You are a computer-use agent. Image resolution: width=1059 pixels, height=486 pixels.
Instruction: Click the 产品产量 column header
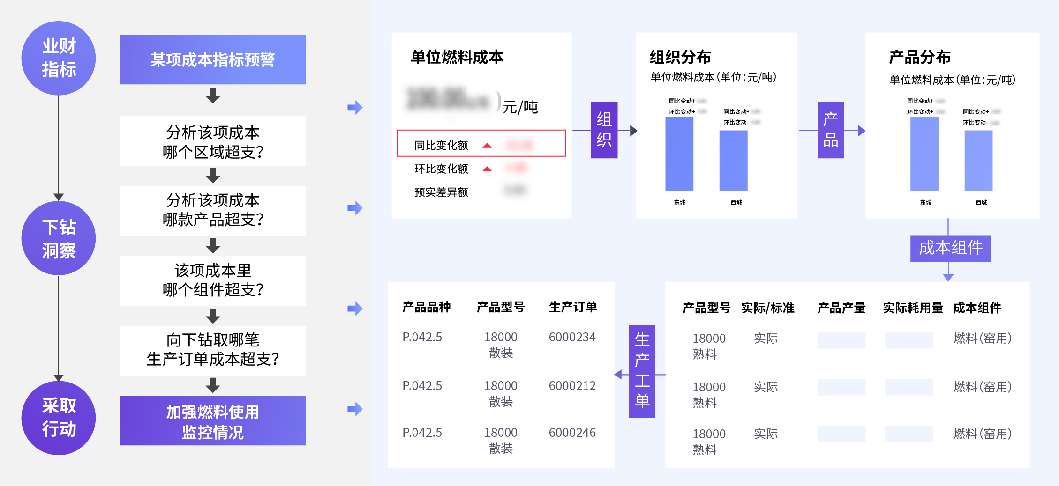[x=841, y=308]
